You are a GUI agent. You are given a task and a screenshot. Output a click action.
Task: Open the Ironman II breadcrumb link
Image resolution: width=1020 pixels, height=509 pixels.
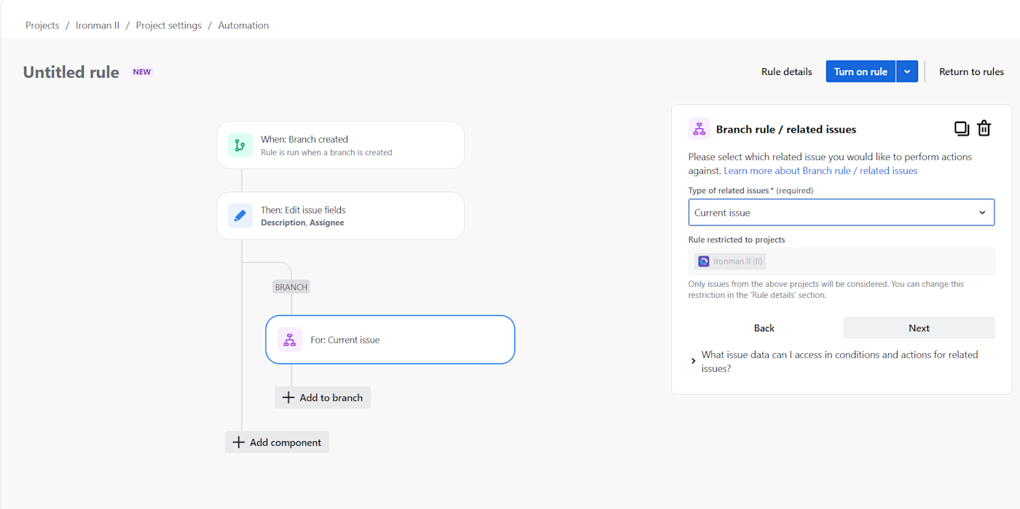pyautogui.click(x=98, y=25)
